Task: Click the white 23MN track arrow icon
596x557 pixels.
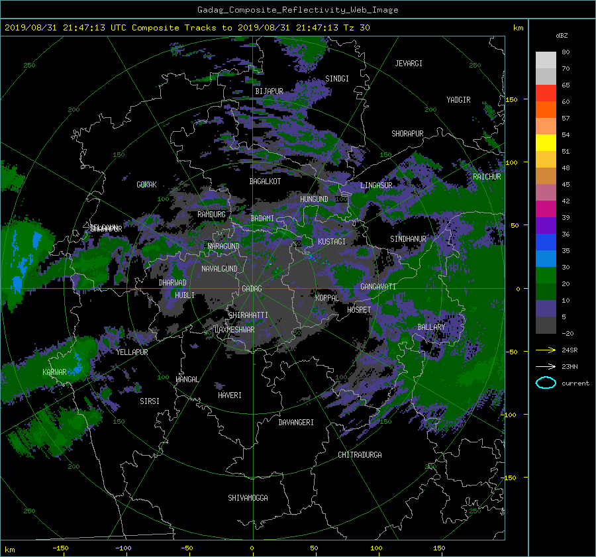Action: (546, 366)
